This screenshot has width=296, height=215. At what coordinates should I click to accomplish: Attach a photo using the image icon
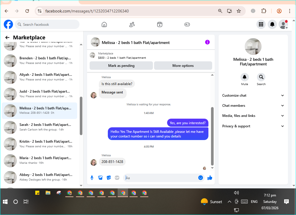point(100,178)
